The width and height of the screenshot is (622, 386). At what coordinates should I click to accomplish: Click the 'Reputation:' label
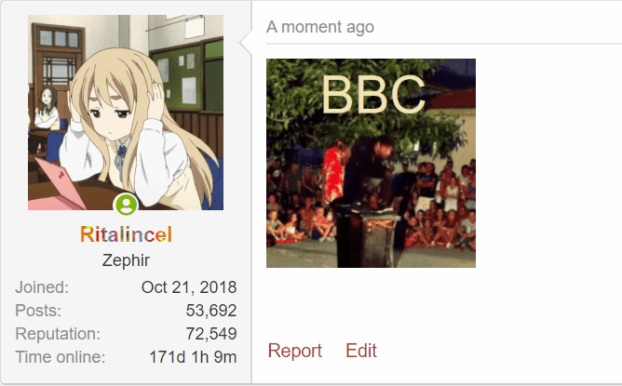(x=58, y=334)
